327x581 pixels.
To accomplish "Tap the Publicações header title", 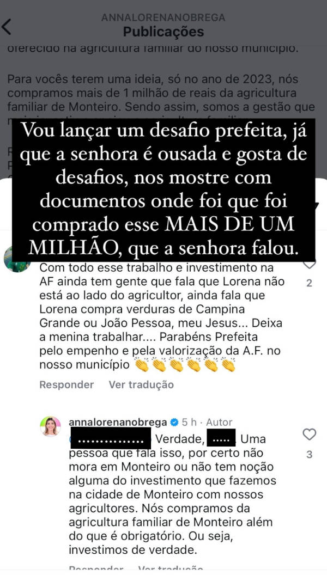I will (163, 32).
